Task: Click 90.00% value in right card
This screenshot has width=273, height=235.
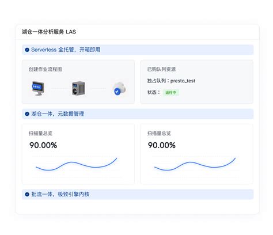Action: pyautogui.click(x=162, y=145)
